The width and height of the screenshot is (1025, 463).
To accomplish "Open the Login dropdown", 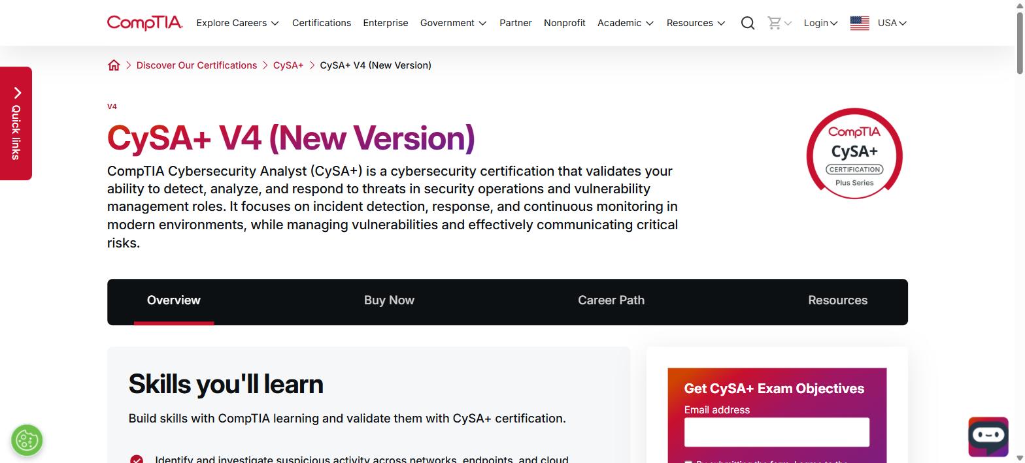I will tap(820, 23).
